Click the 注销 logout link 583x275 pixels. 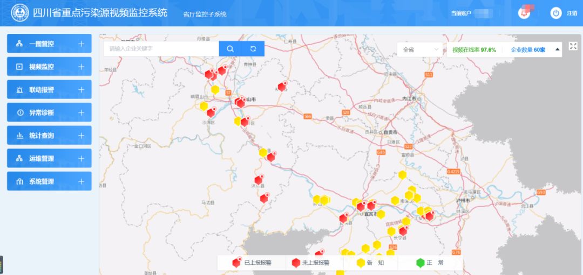[572, 13]
